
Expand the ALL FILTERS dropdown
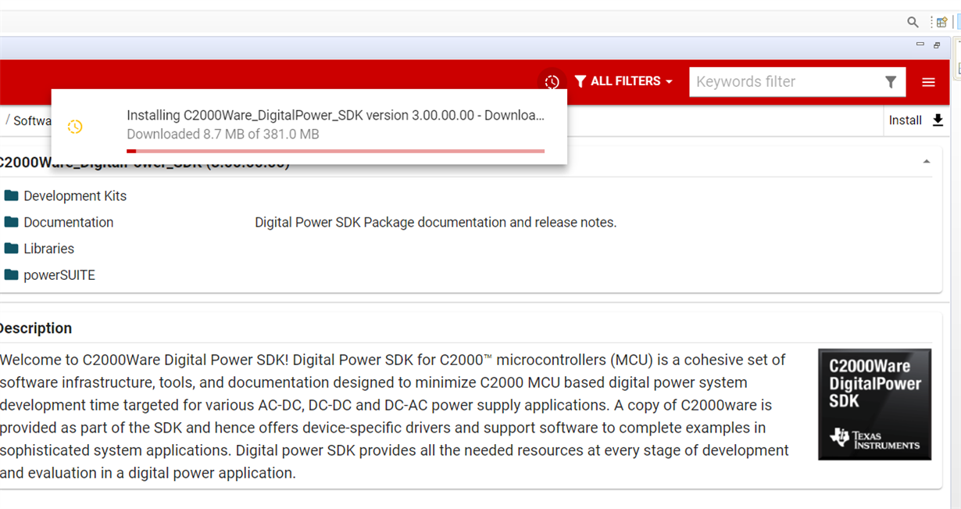tap(623, 81)
